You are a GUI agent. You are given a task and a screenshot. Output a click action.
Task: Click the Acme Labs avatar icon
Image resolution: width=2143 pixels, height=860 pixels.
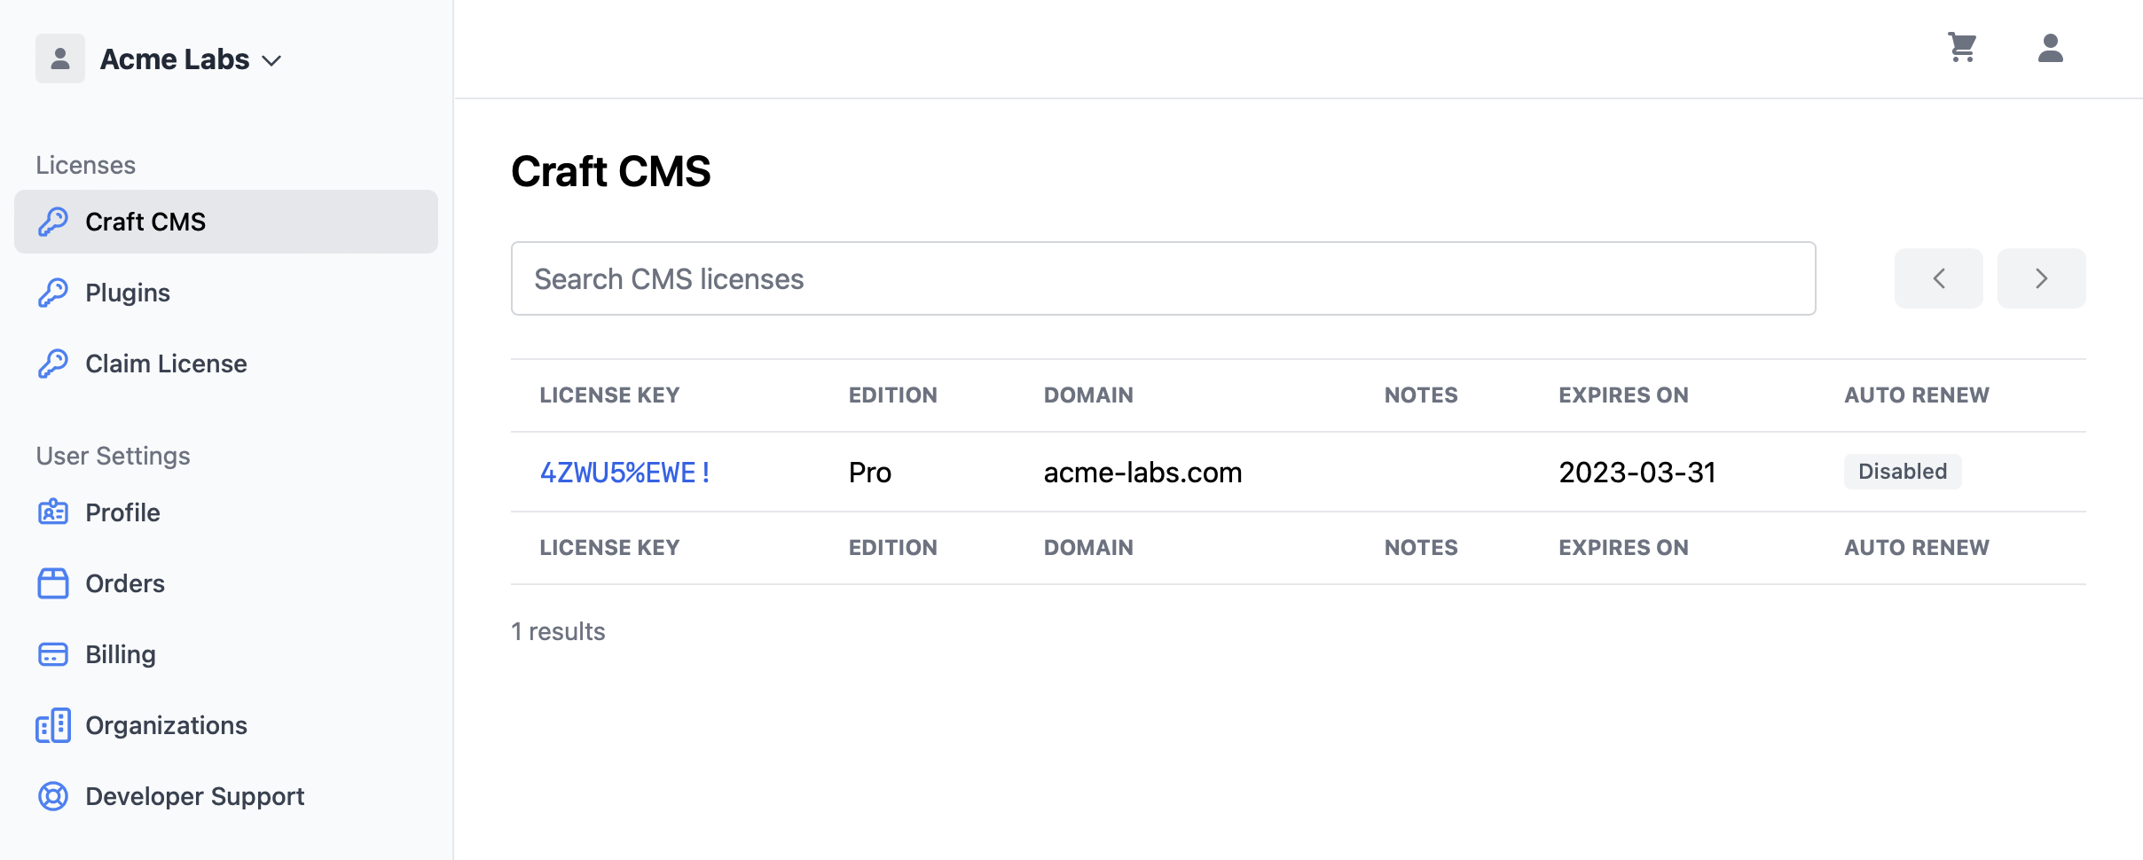[60, 59]
